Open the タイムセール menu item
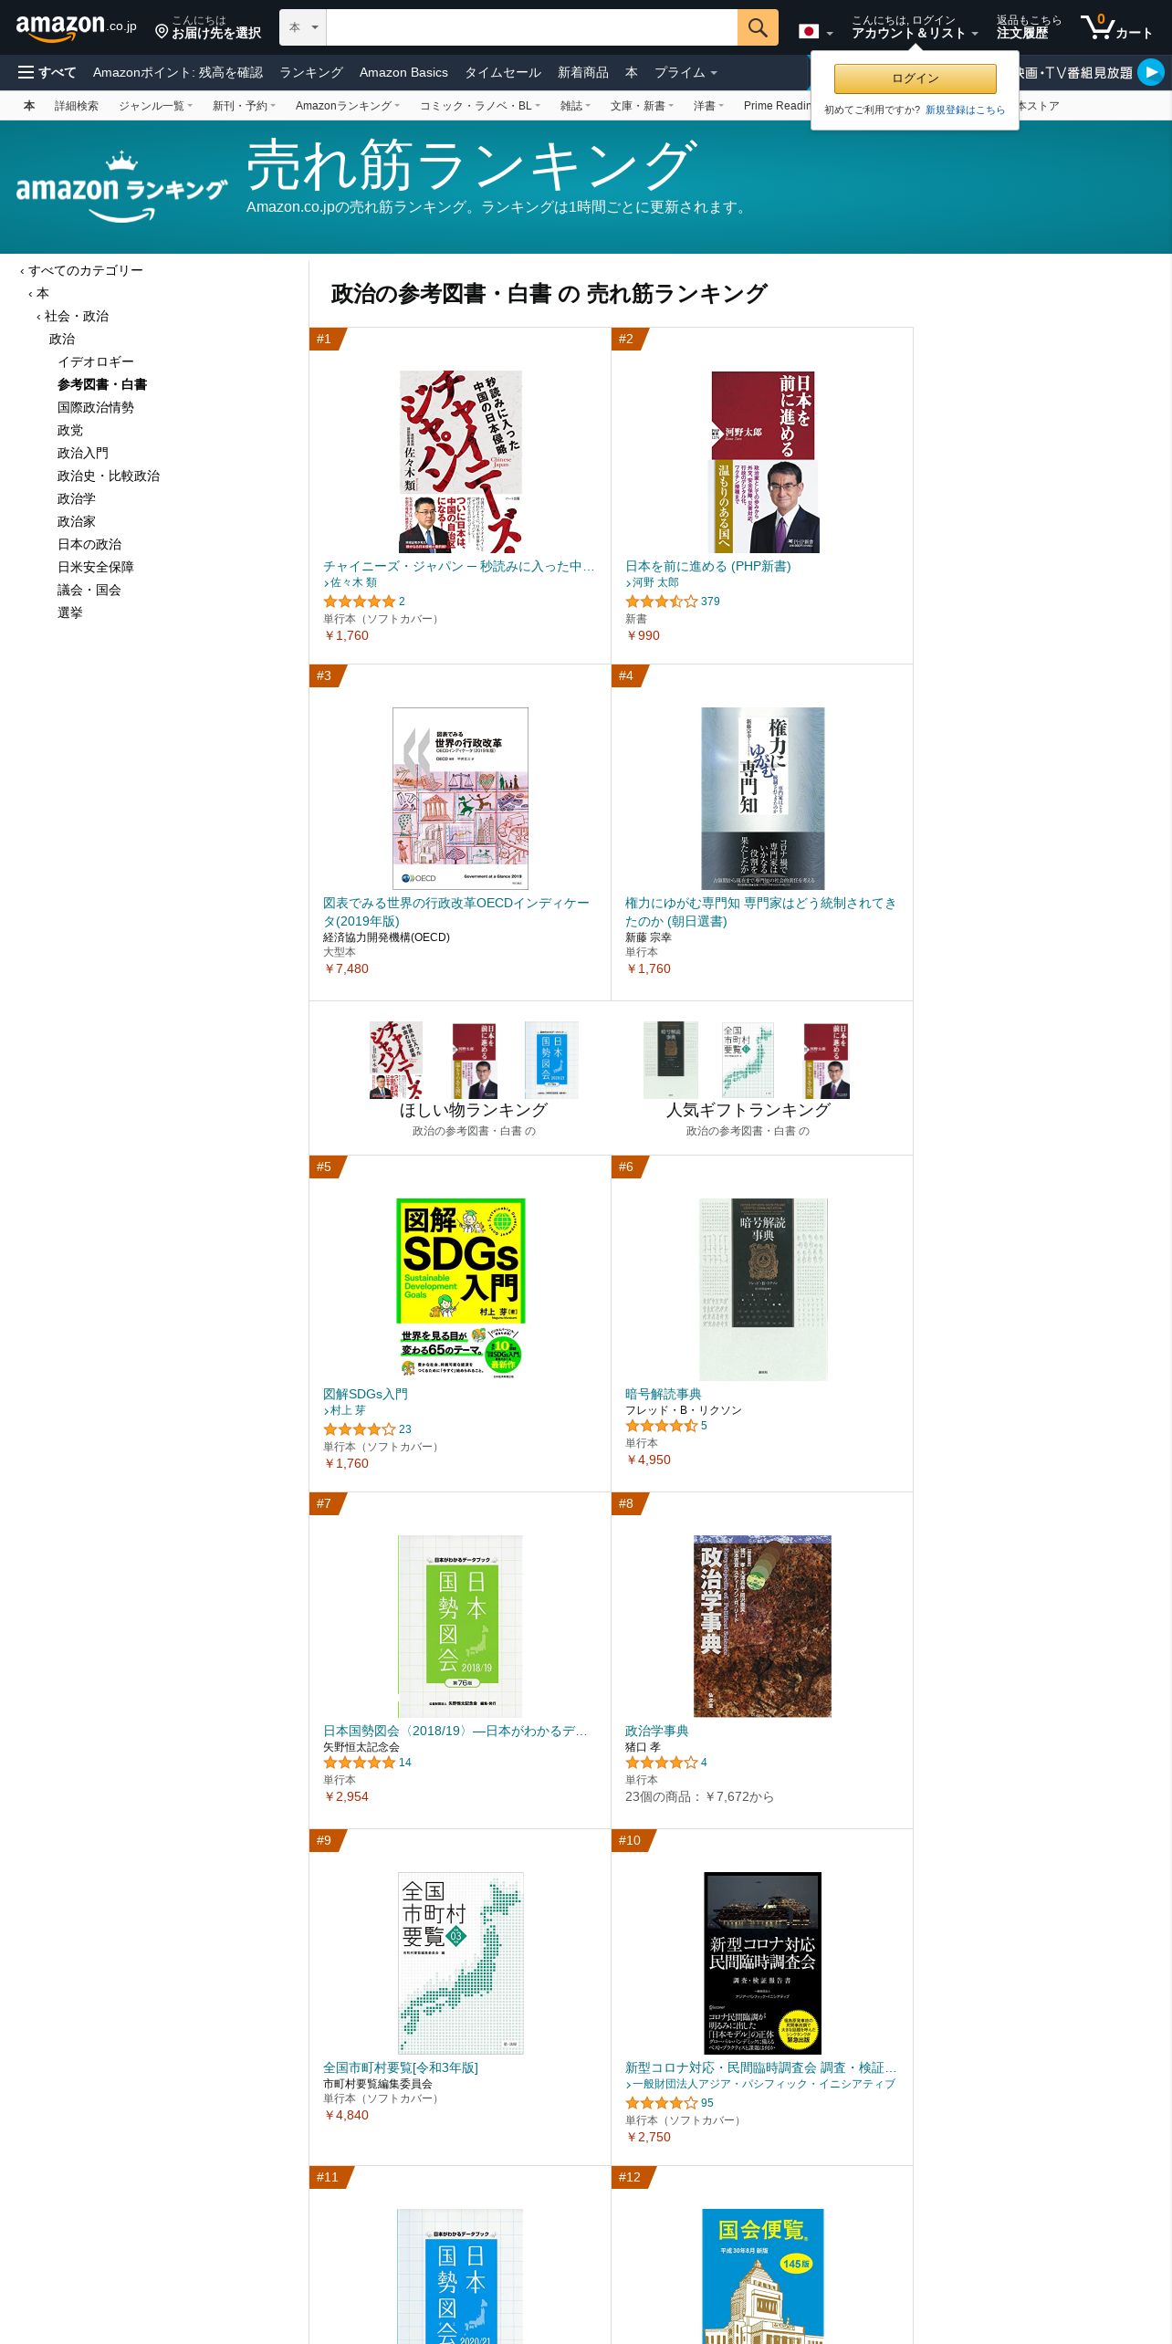Screen dimensions: 1172x2344 (503, 72)
